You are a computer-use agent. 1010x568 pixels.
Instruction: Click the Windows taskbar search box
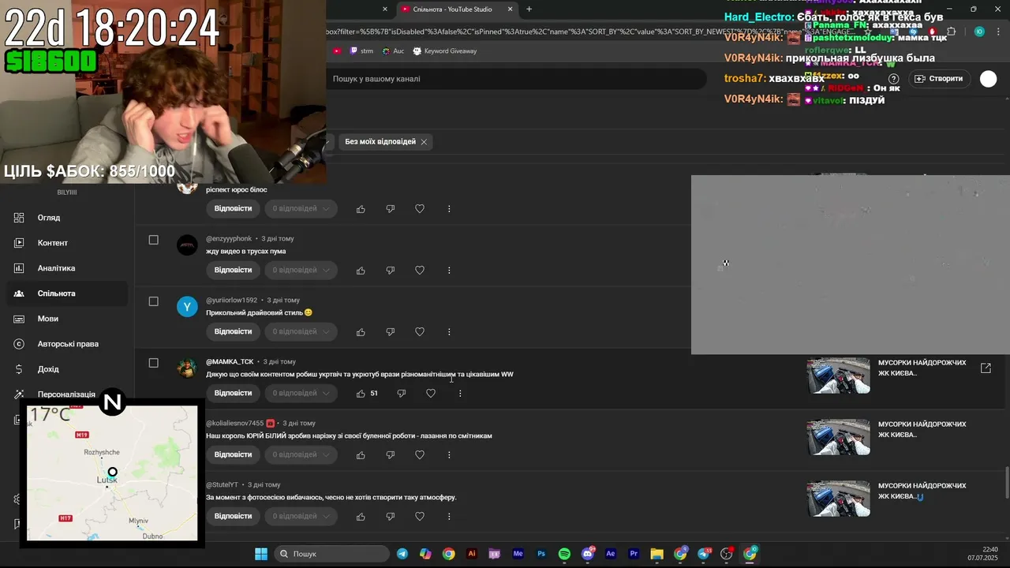[x=333, y=554]
